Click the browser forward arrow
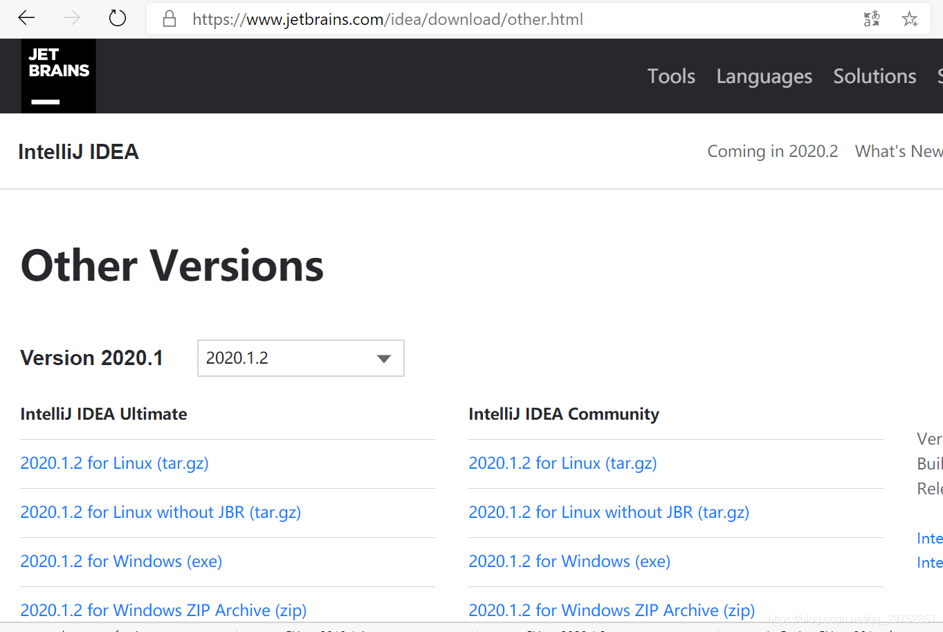This screenshot has height=632, width=943. 72,18
